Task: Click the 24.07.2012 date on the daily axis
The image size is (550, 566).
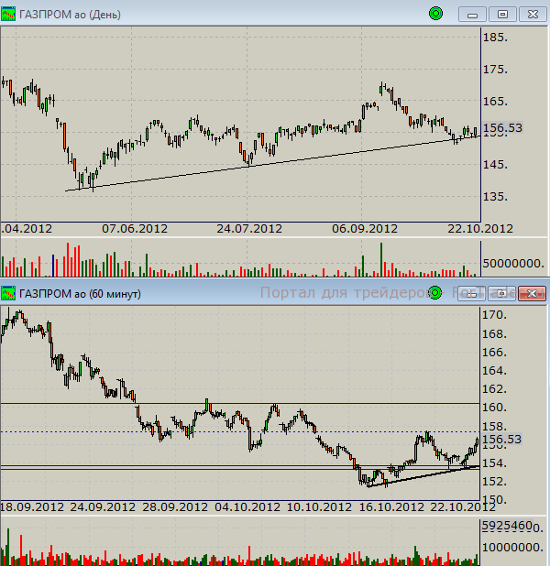Action: [x=249, y=229]
